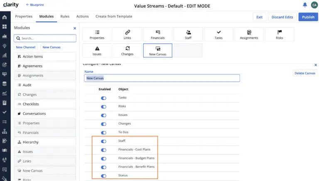
Task: Open the Home icon in left sidebar
Action: click(5, 17)
